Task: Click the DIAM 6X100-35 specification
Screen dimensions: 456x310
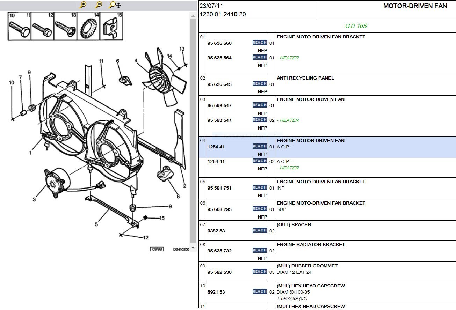Action: click(x=293, y=292)
